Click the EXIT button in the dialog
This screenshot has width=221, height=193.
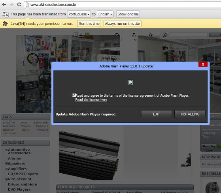click(157, 114)
